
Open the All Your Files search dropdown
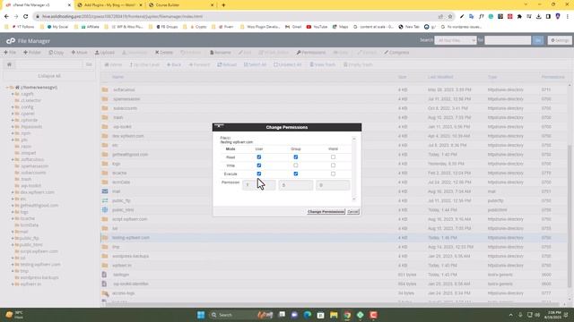(456, 40)
